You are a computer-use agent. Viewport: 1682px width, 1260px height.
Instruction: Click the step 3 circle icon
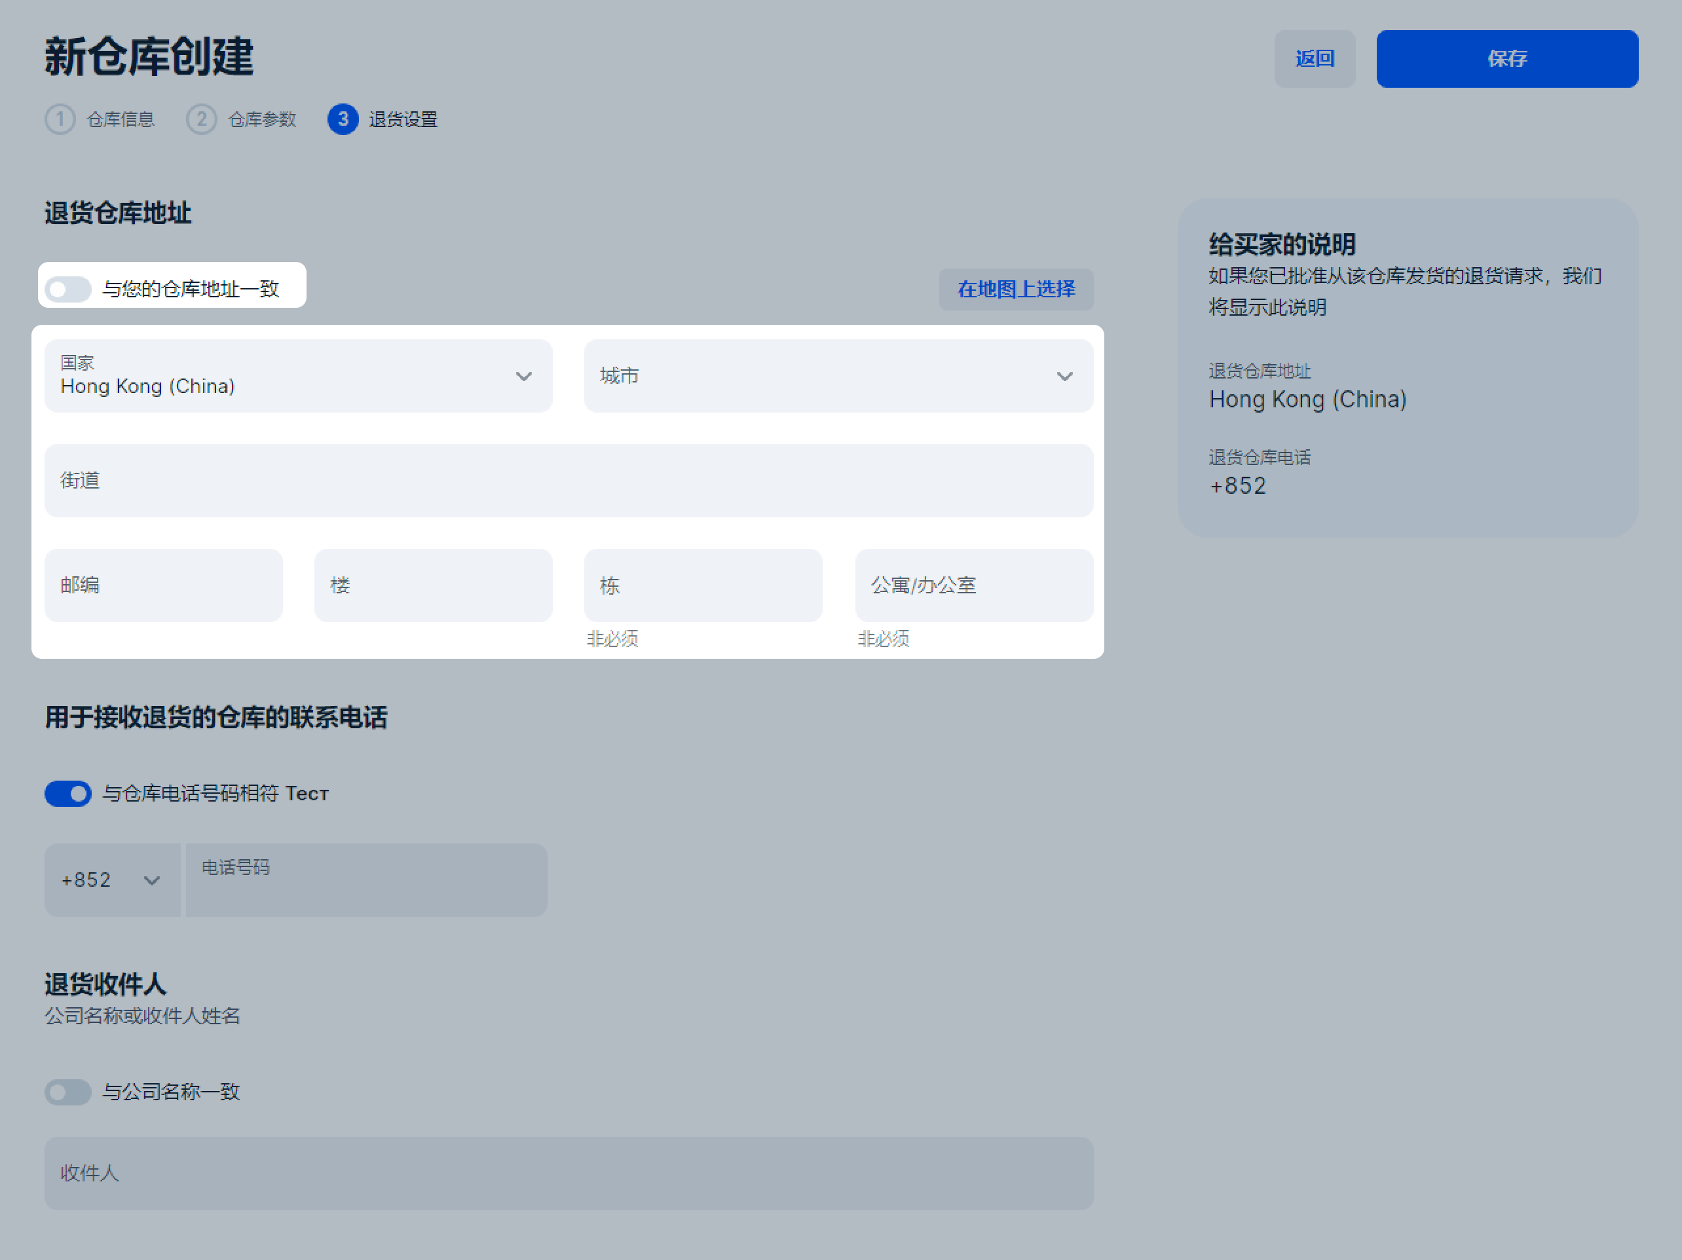[x=343, y=119]
